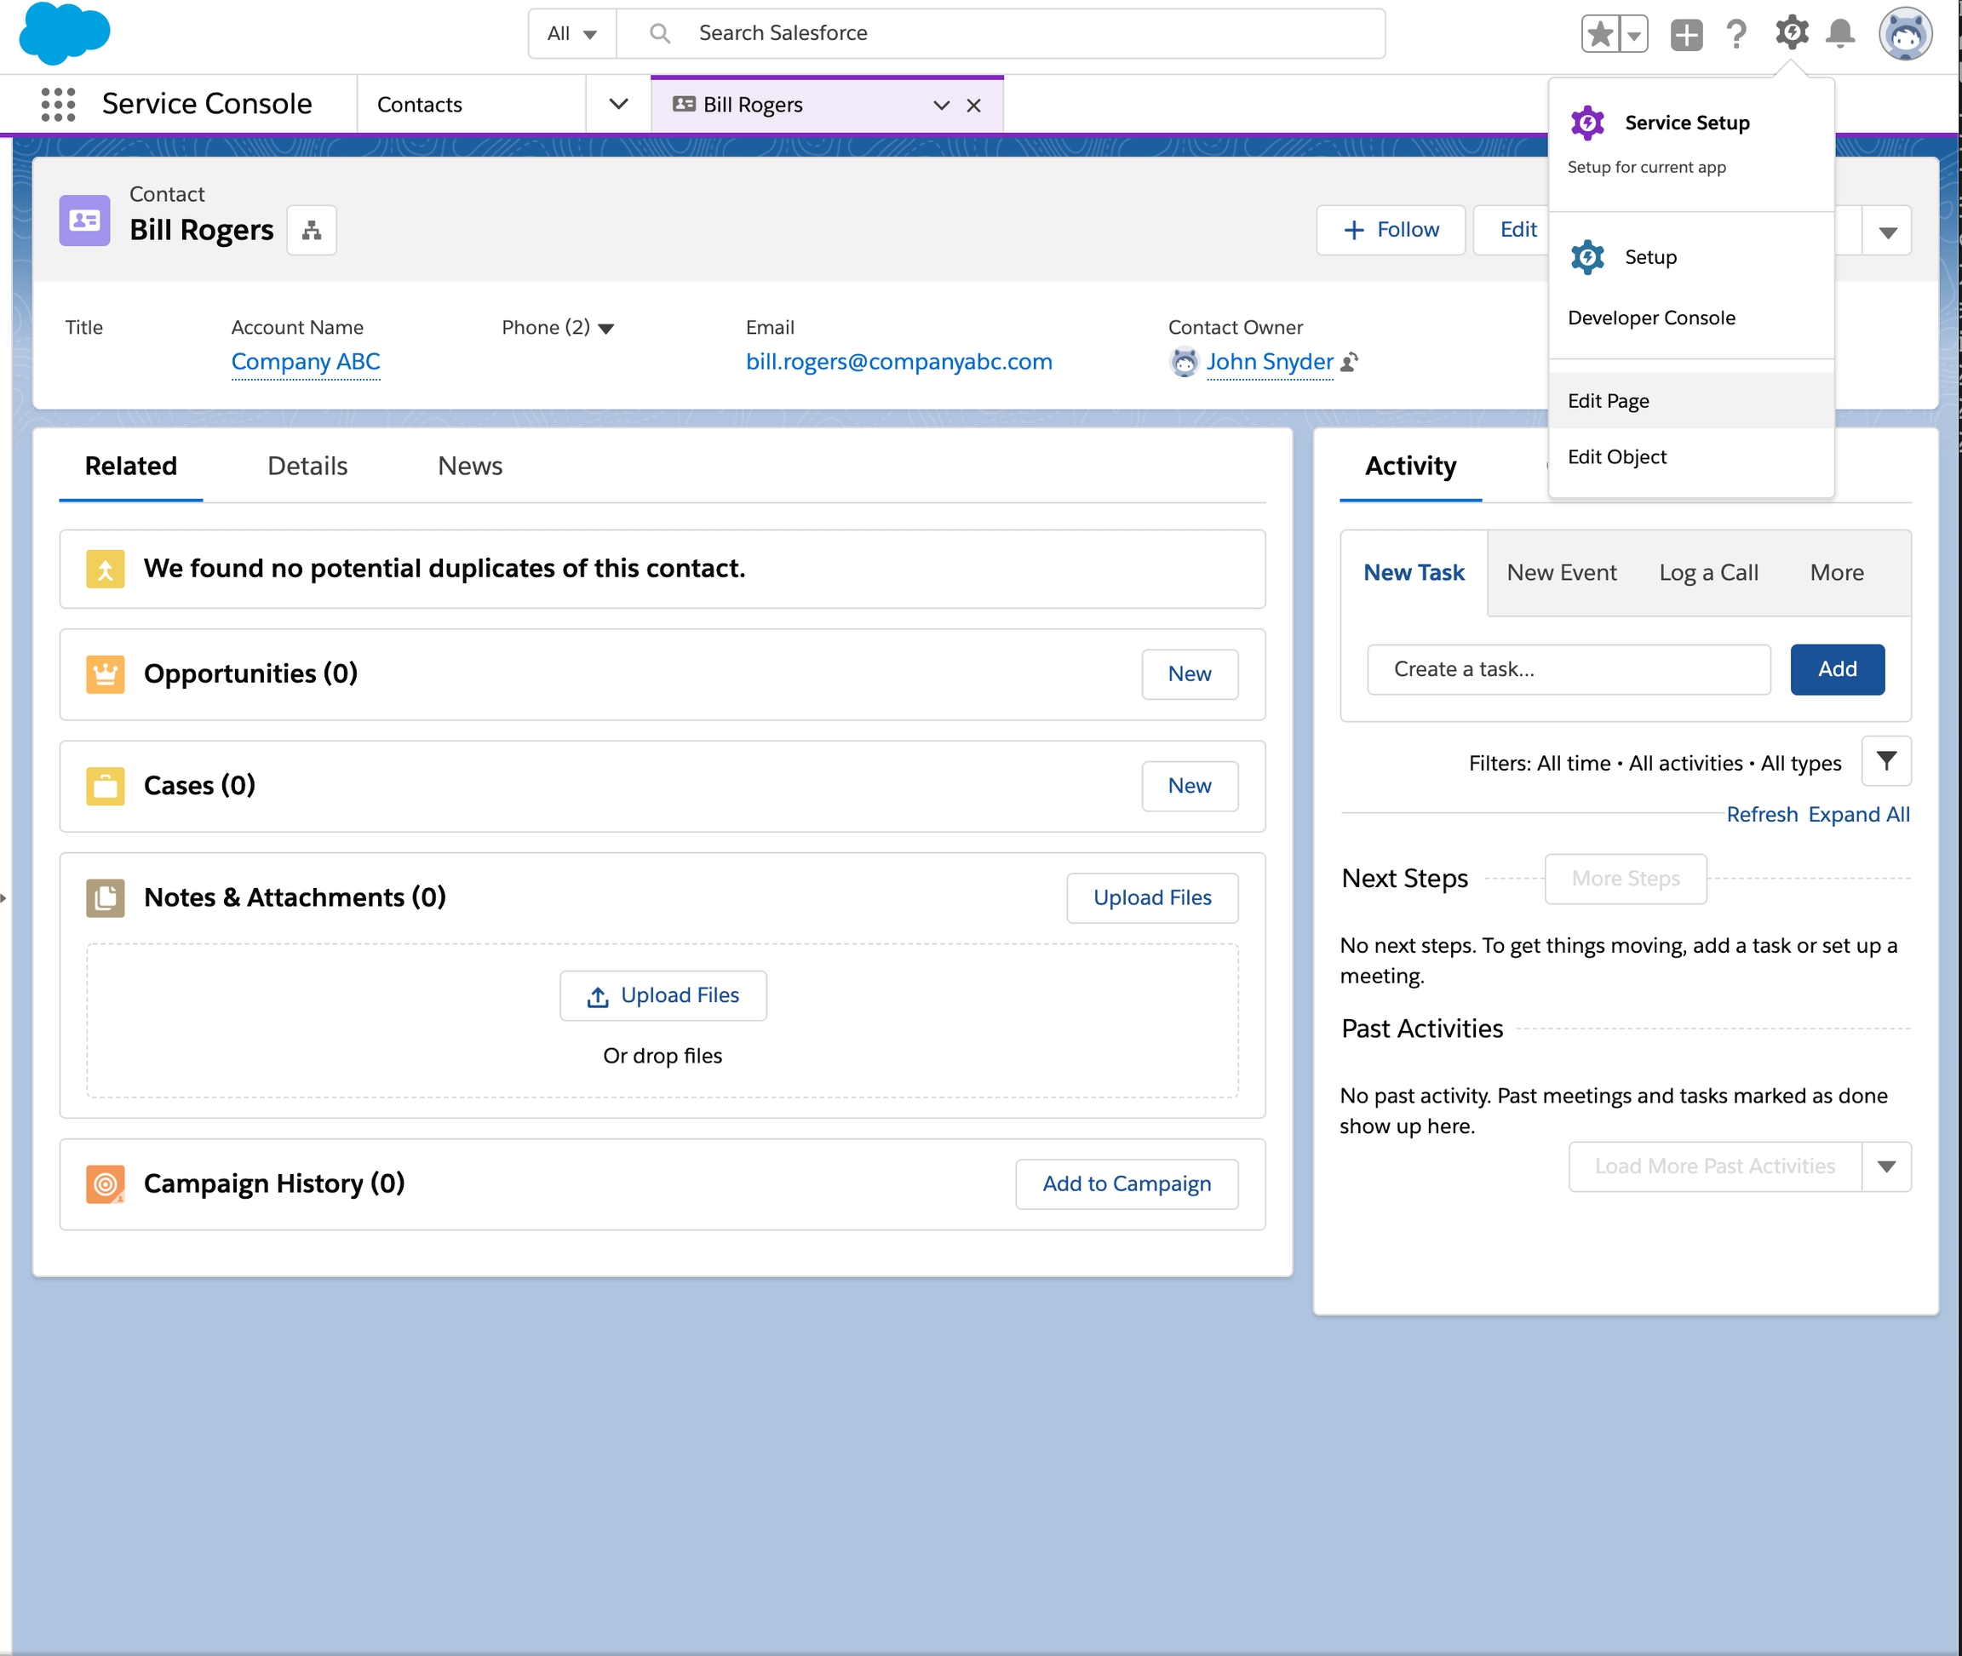Open the favorites list dropdown arrow
The image size is (1962, 1656).
[x=1634, y=35]
